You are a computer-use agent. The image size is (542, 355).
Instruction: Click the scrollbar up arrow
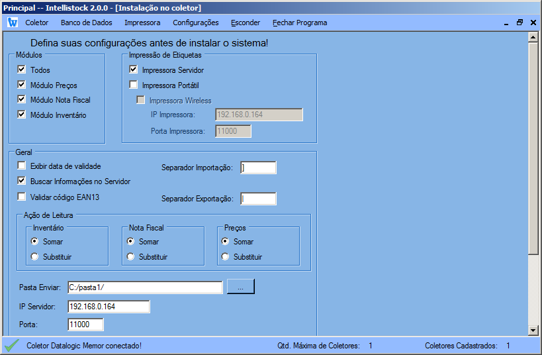[x=533, y=37]
